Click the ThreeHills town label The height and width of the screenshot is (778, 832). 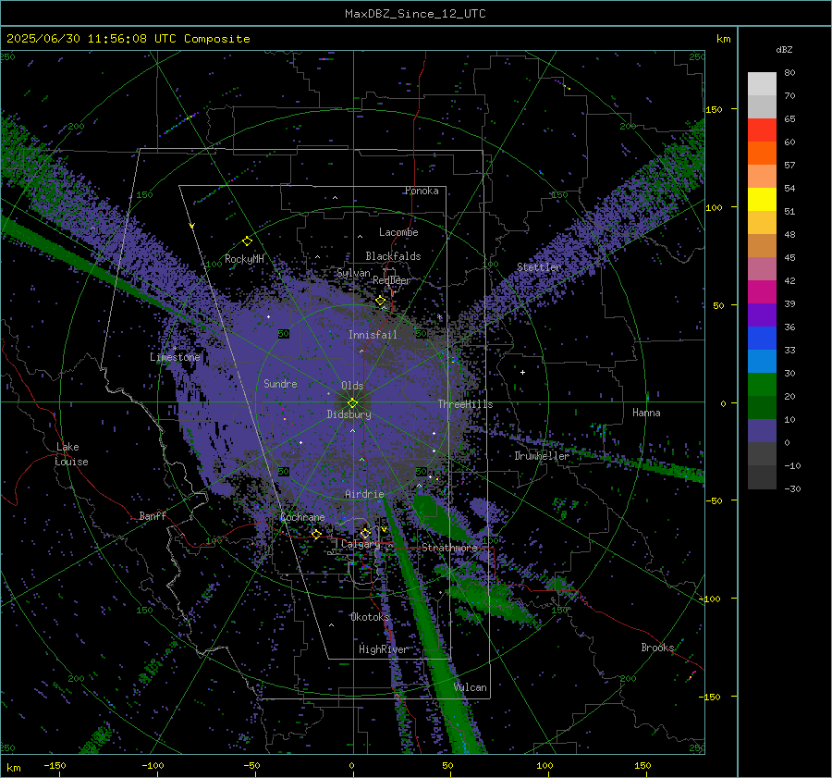[x=465, y=404]
